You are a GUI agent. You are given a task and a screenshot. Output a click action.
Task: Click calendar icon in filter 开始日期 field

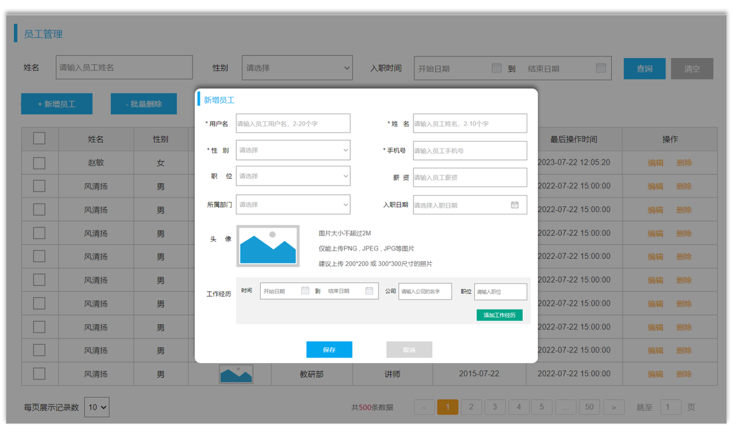(x=496, y=68)
